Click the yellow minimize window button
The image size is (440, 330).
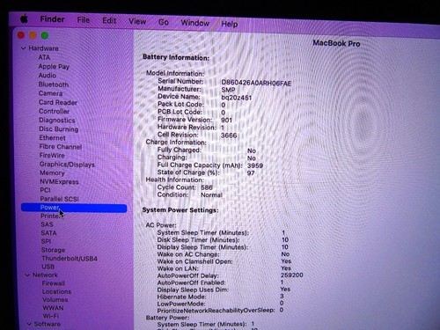33,35
